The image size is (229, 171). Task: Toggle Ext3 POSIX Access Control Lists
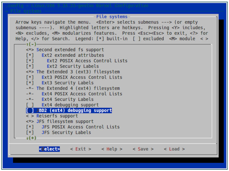click(30, 77)
